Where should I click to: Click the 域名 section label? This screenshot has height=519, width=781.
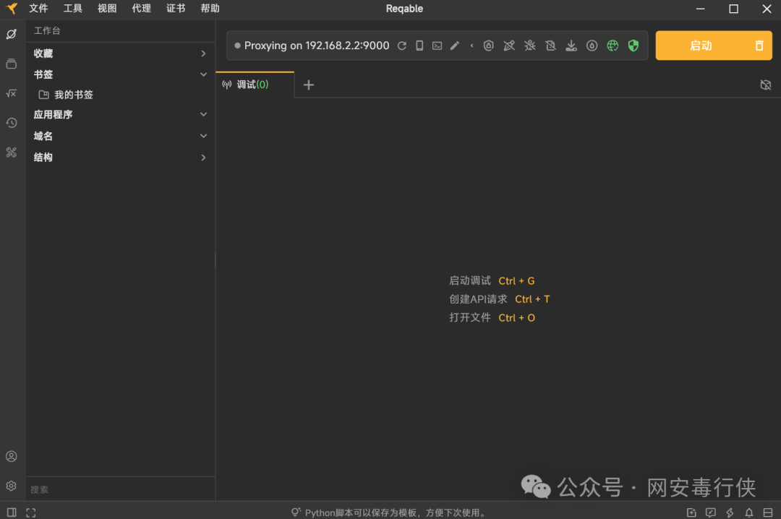click(43, 136)
